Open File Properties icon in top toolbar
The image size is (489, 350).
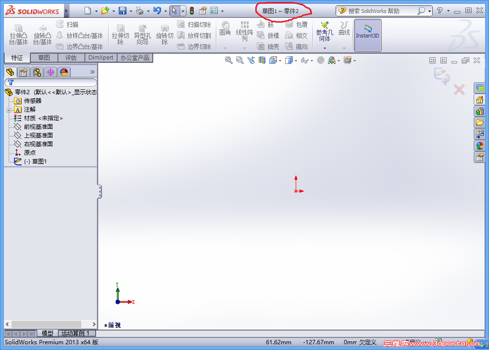(203, 11)
